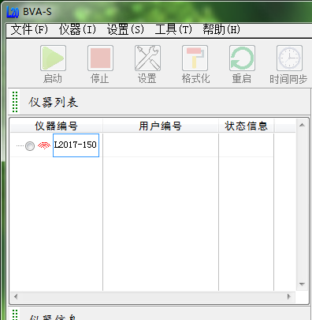The height and width of the screenshot is (320, 312).
Task: Open the 工具(T) menu
Action: point(173,29)
